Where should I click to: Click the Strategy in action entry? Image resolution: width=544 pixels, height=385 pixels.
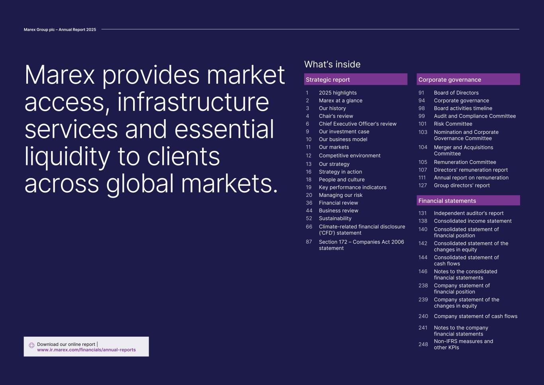[340, 172]
